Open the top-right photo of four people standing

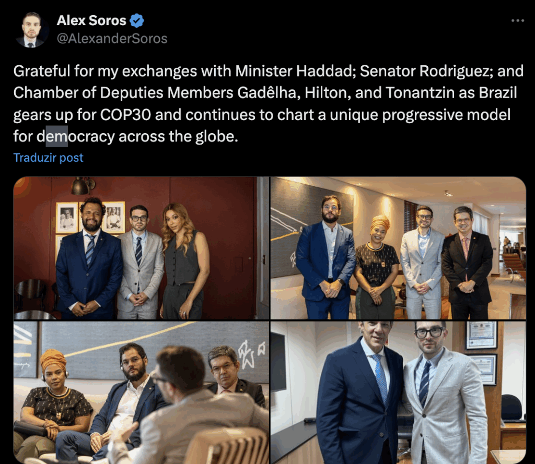pos(398,248)
